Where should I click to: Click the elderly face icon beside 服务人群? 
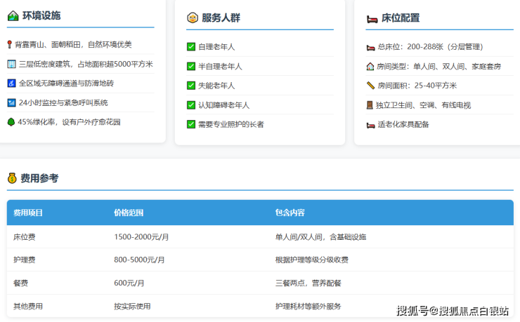click(192, 18)
